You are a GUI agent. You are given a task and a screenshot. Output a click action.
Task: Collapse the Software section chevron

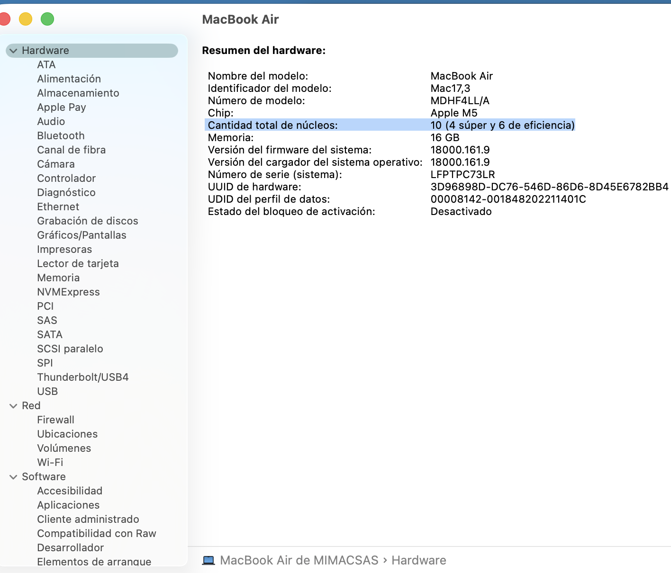pos(13,477)
